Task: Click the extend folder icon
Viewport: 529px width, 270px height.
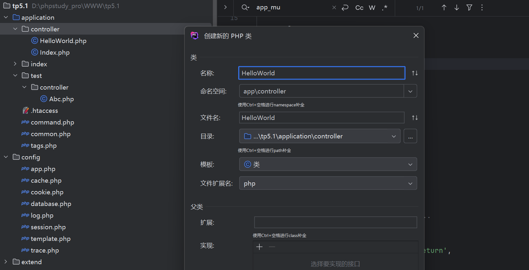Action: click(x=16, y=262)
